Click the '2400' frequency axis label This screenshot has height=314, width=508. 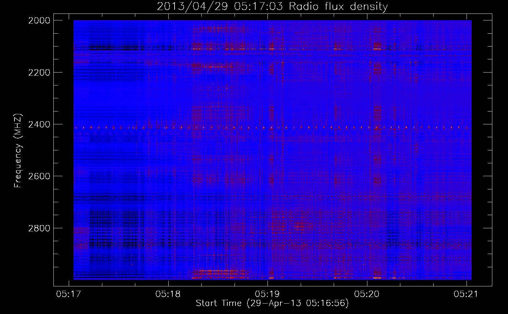pyautogui.click(x=39, y=124)
